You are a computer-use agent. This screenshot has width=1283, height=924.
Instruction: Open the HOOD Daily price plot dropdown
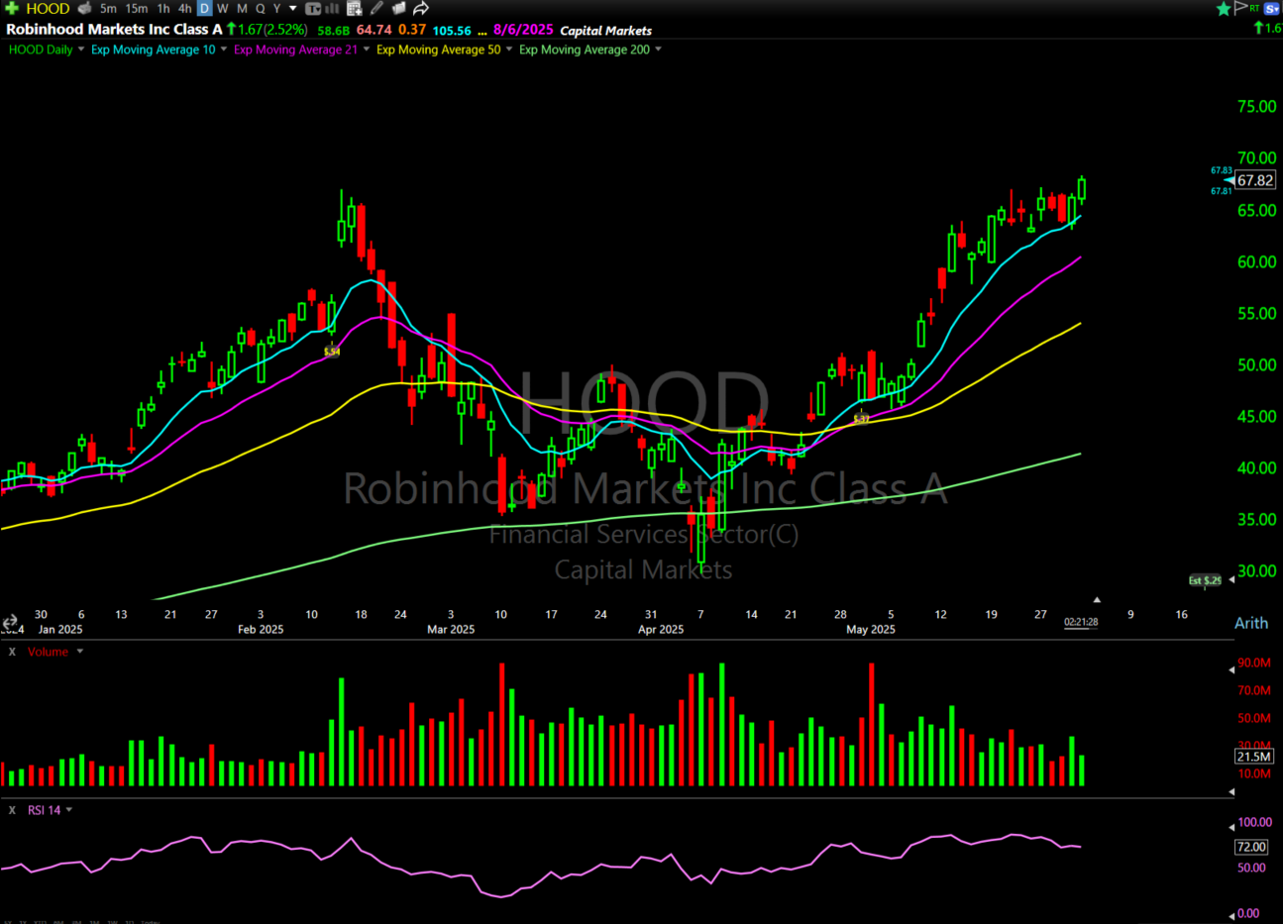coord(81,50)
